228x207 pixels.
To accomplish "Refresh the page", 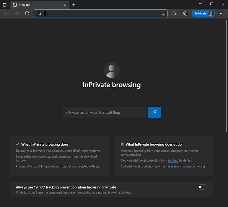I will 27,13.
